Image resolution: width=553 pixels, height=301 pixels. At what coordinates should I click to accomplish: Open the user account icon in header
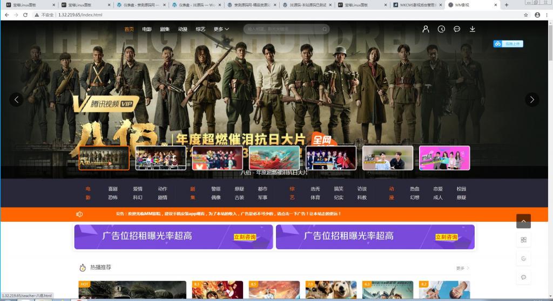(x=426, y=29)
